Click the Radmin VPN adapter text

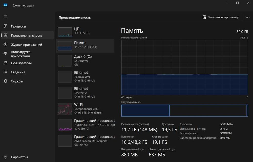point(82,77)
